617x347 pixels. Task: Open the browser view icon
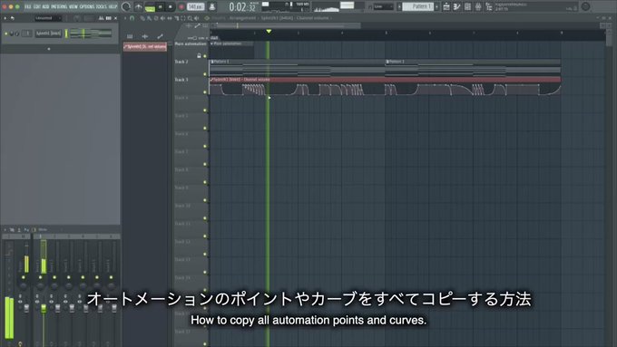489,6
